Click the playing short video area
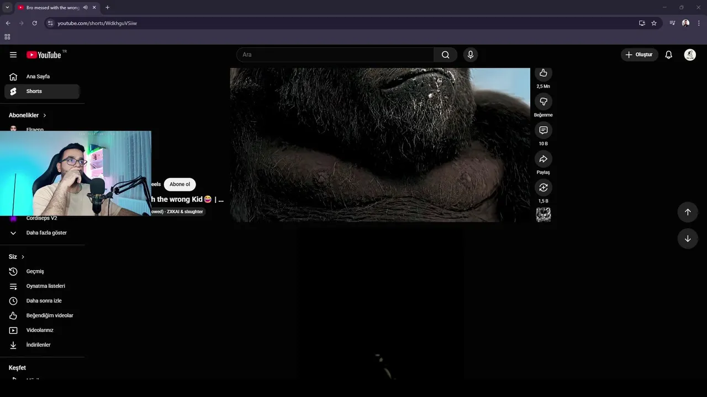Viewport: 707px width, 397px height. pos(380,145)
